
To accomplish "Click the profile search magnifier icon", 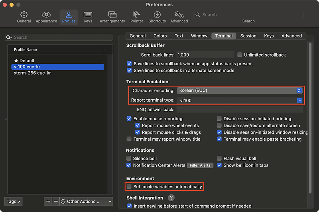I will coord(9,37).
